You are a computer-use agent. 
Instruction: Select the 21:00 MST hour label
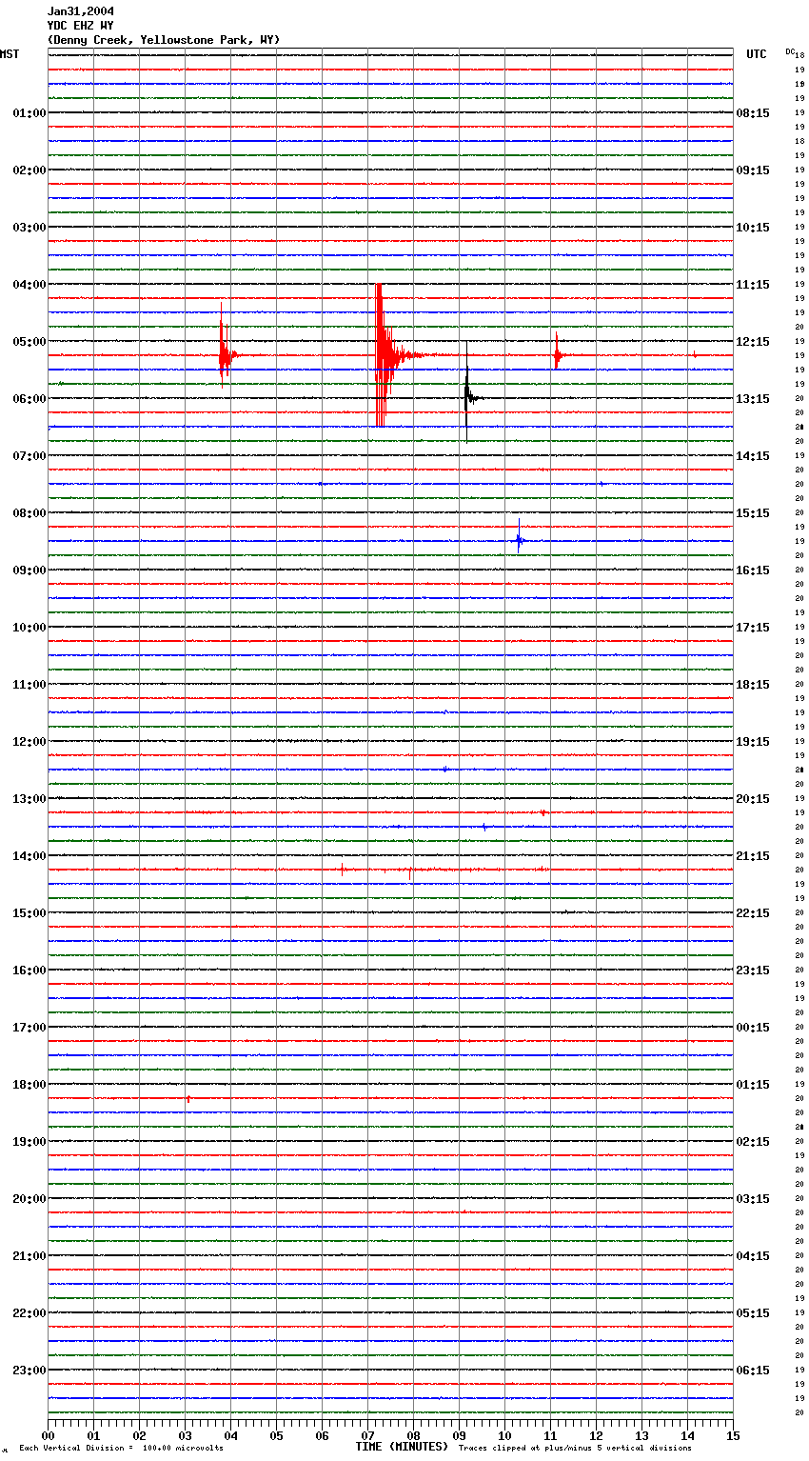(29, 1256)
